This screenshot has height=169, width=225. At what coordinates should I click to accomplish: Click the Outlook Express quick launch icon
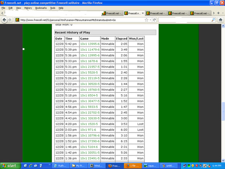(36, 166)
